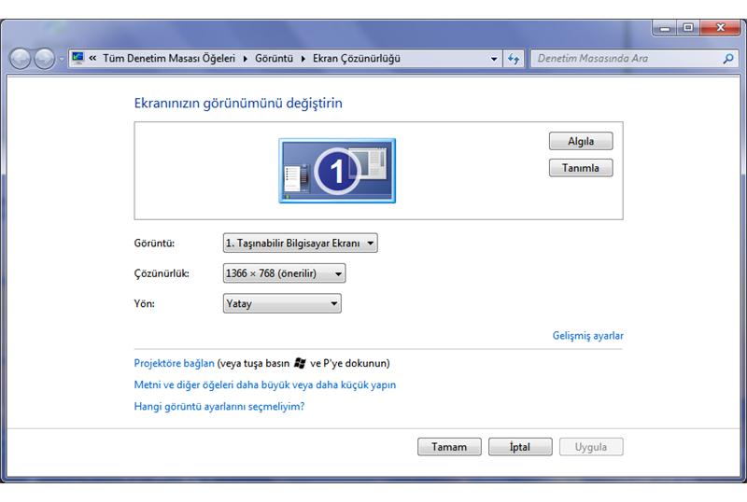Open the Yön orientation dropdown
The height and width of the screenshot is (502, 747).
pos(282,303)
